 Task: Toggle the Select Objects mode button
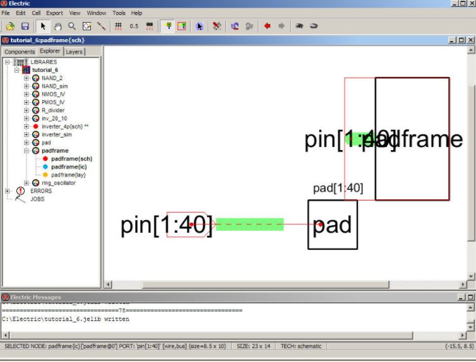[x=167, y=26]
